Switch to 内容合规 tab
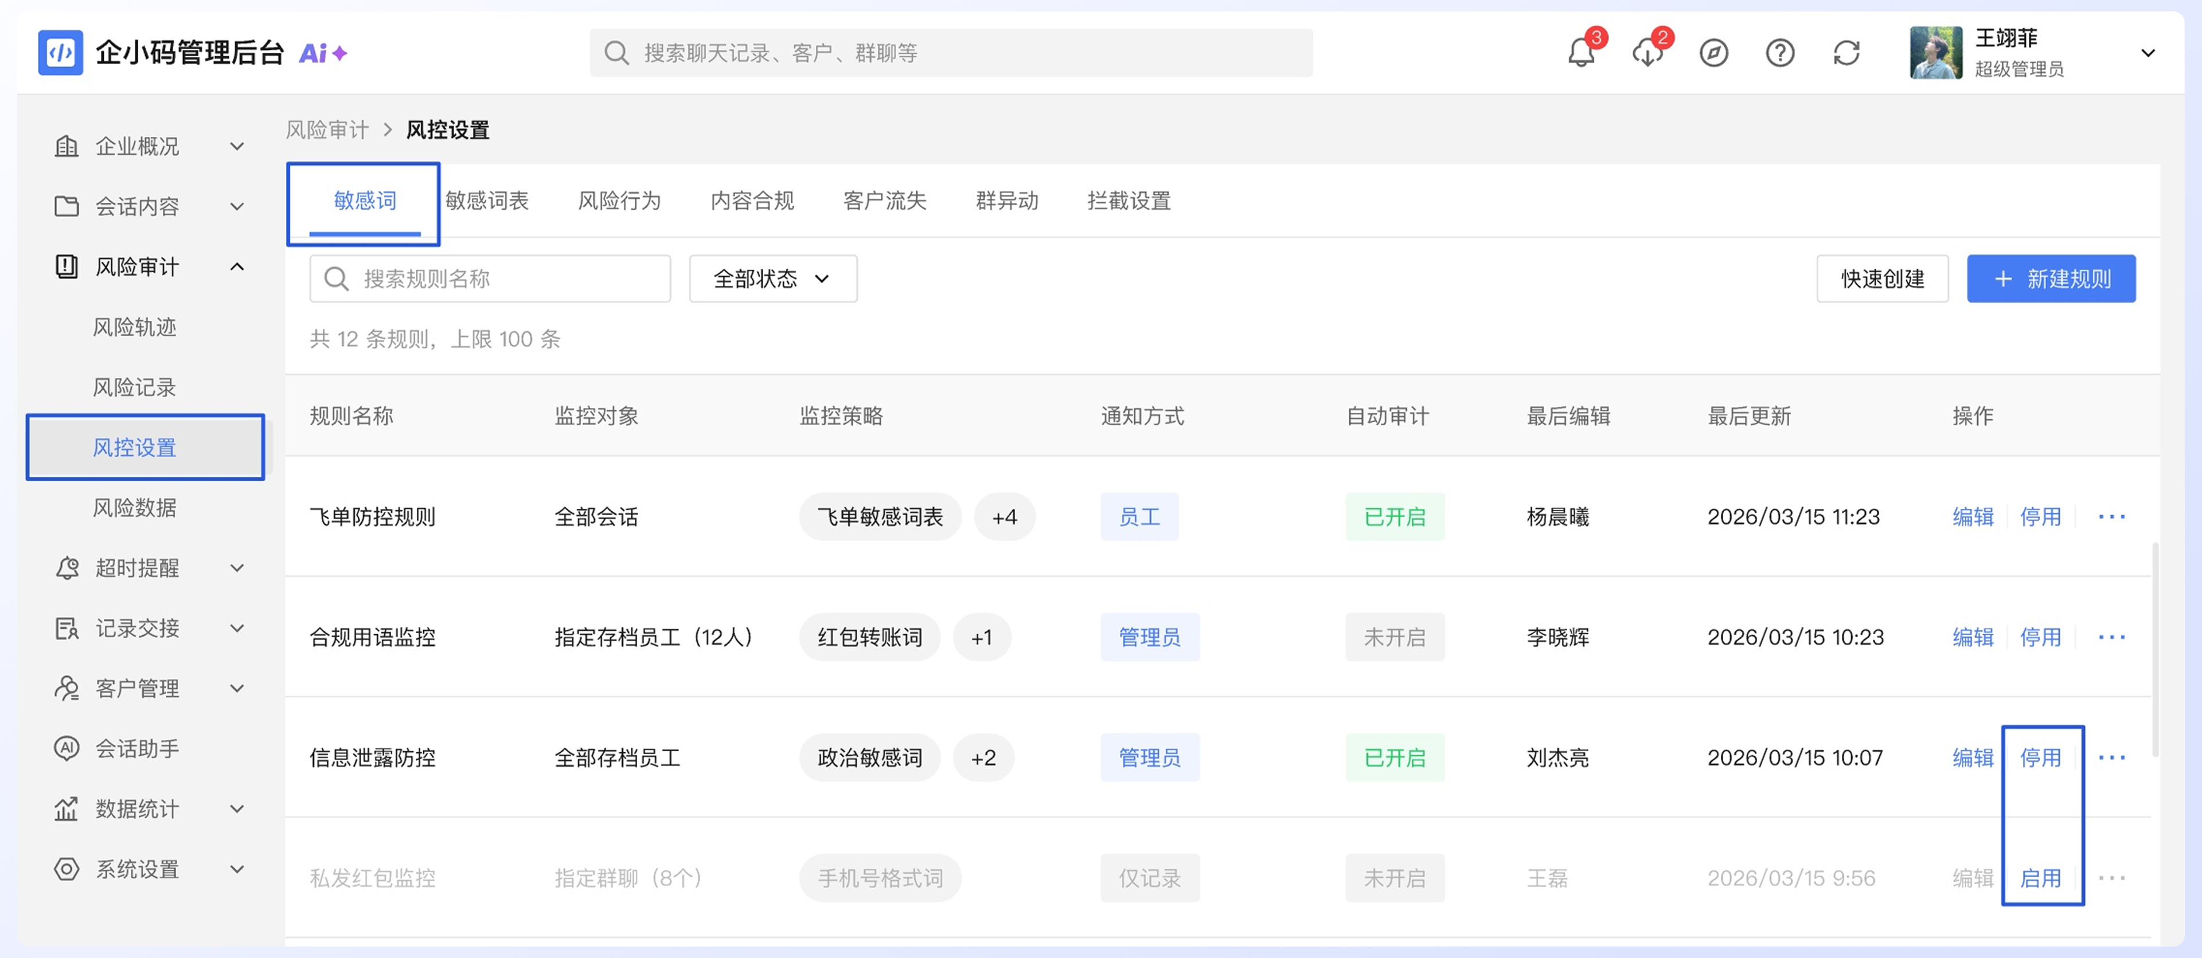The image size is (2202, 958). tap(752, 202)
